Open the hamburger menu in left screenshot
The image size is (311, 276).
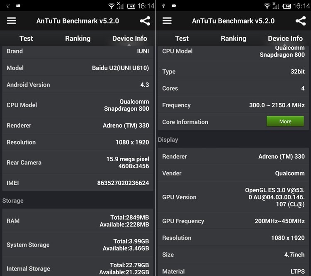11,21
